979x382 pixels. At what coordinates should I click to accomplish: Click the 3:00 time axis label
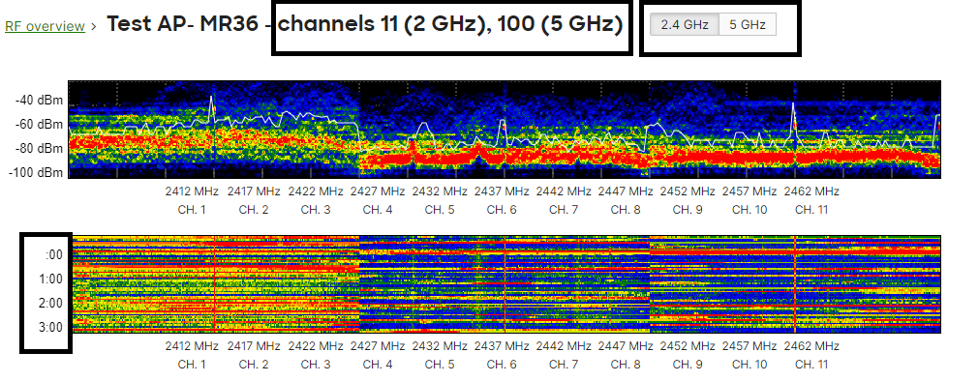coord(51,327)
